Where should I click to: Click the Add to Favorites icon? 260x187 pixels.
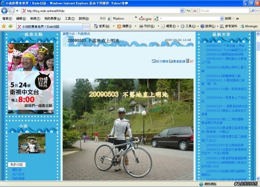[11, 26]
